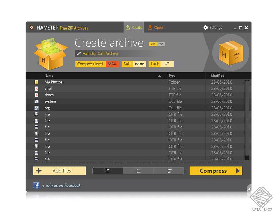Click the org DLL file icon
The height and width of the screenshot is (219, 279).
coord(37,108)
